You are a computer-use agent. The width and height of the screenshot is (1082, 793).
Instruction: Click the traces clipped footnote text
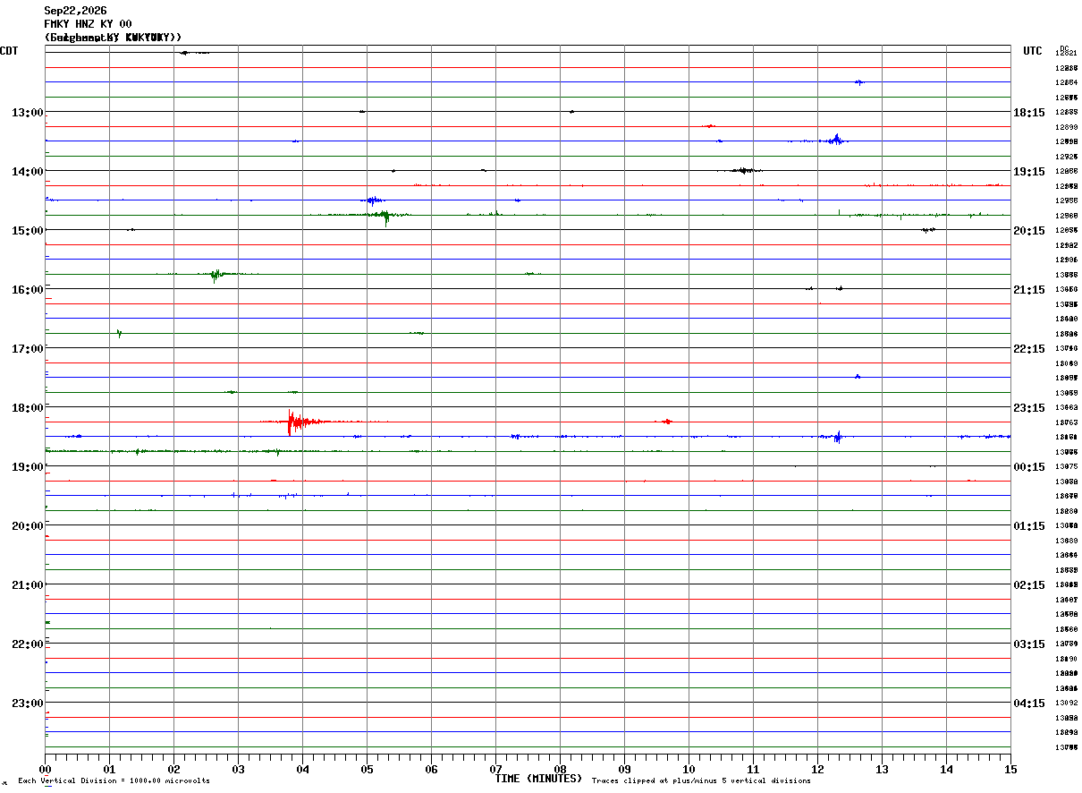click(x=701, y=780)
